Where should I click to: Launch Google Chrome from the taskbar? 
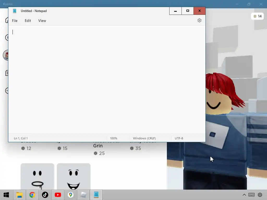(32, 195)
